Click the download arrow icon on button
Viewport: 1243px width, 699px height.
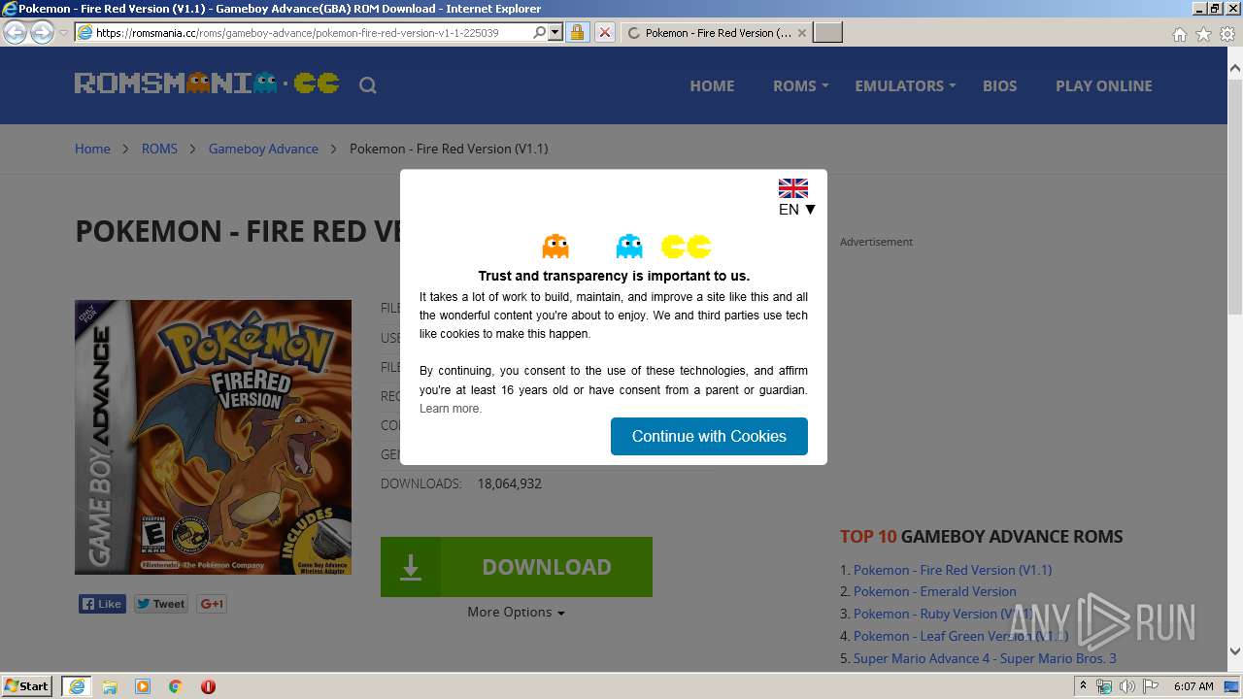pos(411,567)
